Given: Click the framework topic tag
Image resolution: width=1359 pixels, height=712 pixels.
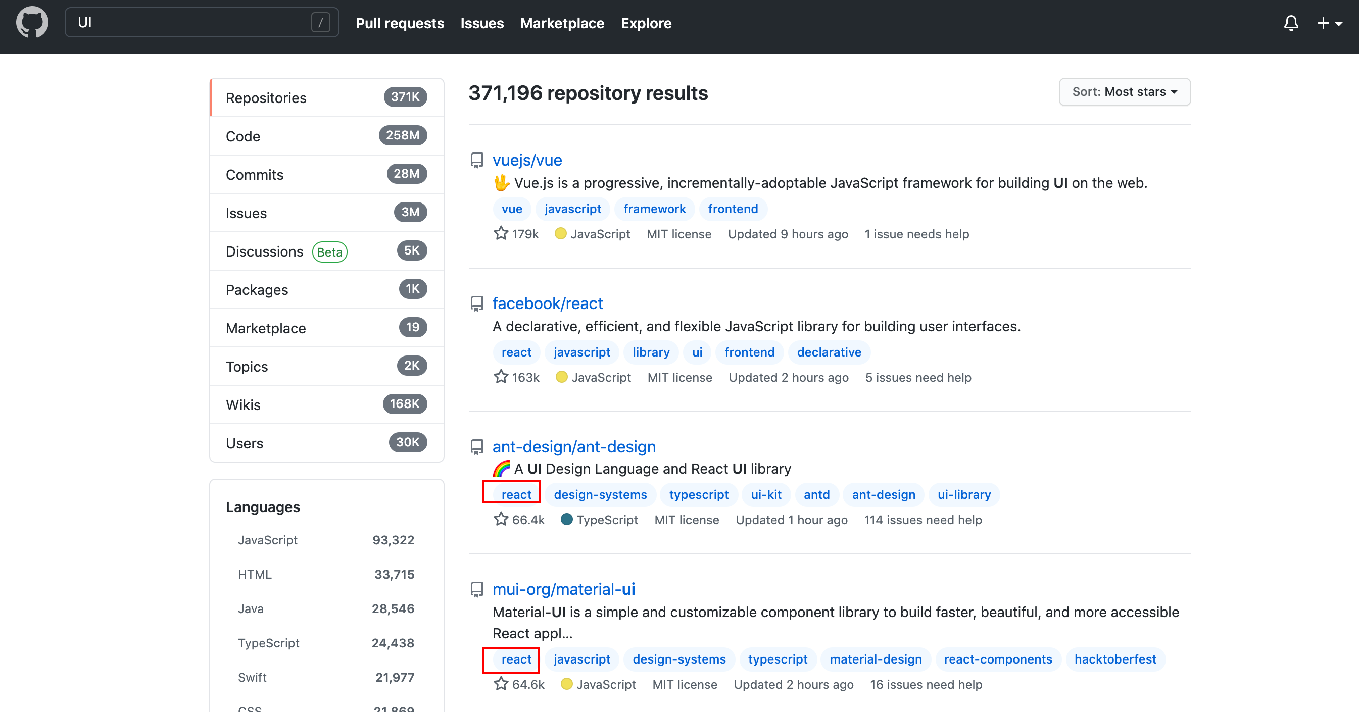Looking at the screenshot, I should (x=654, y=209).
